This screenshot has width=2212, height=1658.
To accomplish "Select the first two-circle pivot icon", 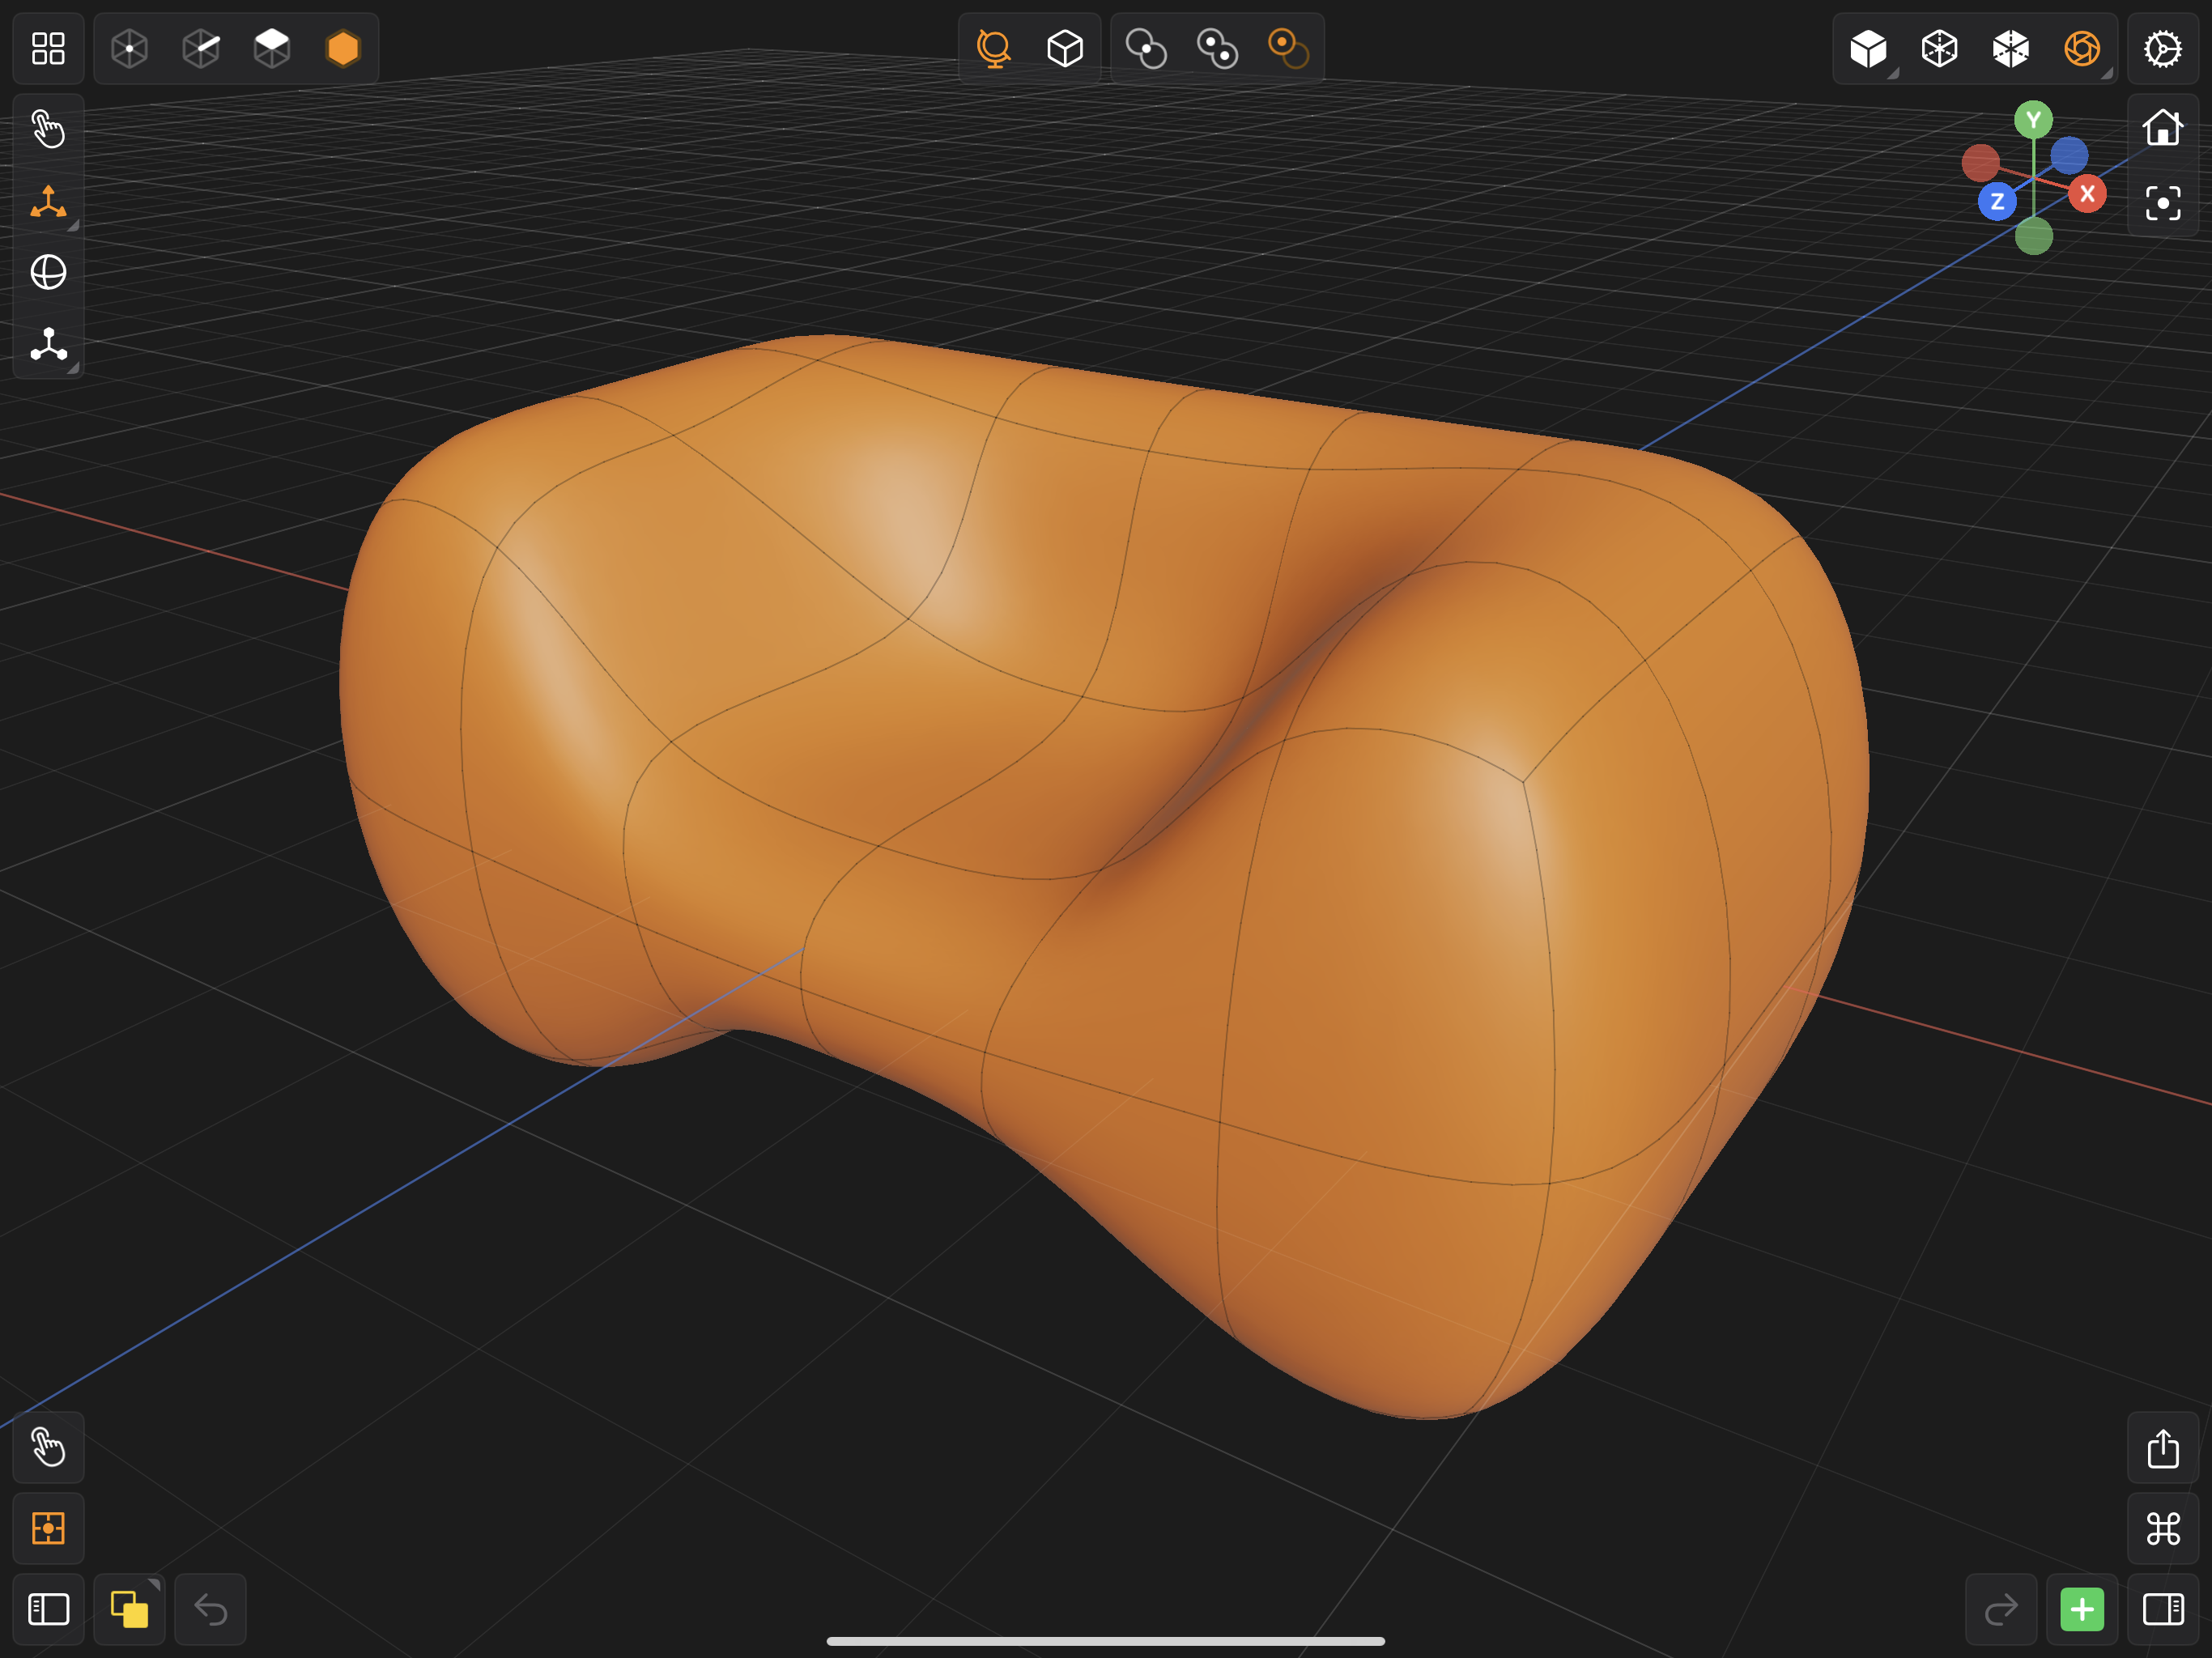I will [x=1146, y=48].
